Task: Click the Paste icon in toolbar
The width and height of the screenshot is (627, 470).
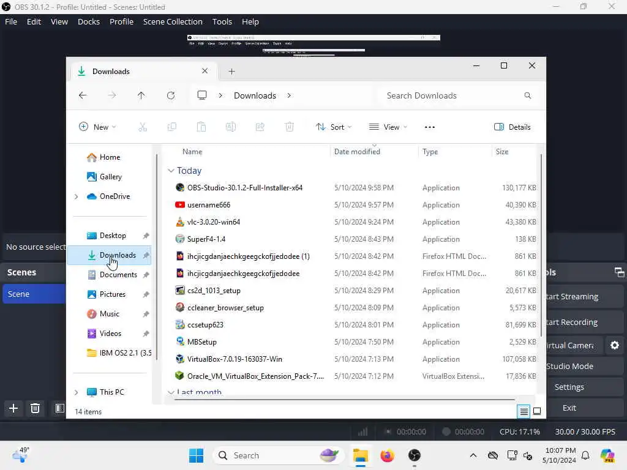Action: point(201,127)
